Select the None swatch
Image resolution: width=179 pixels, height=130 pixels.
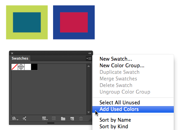[15, 67]
